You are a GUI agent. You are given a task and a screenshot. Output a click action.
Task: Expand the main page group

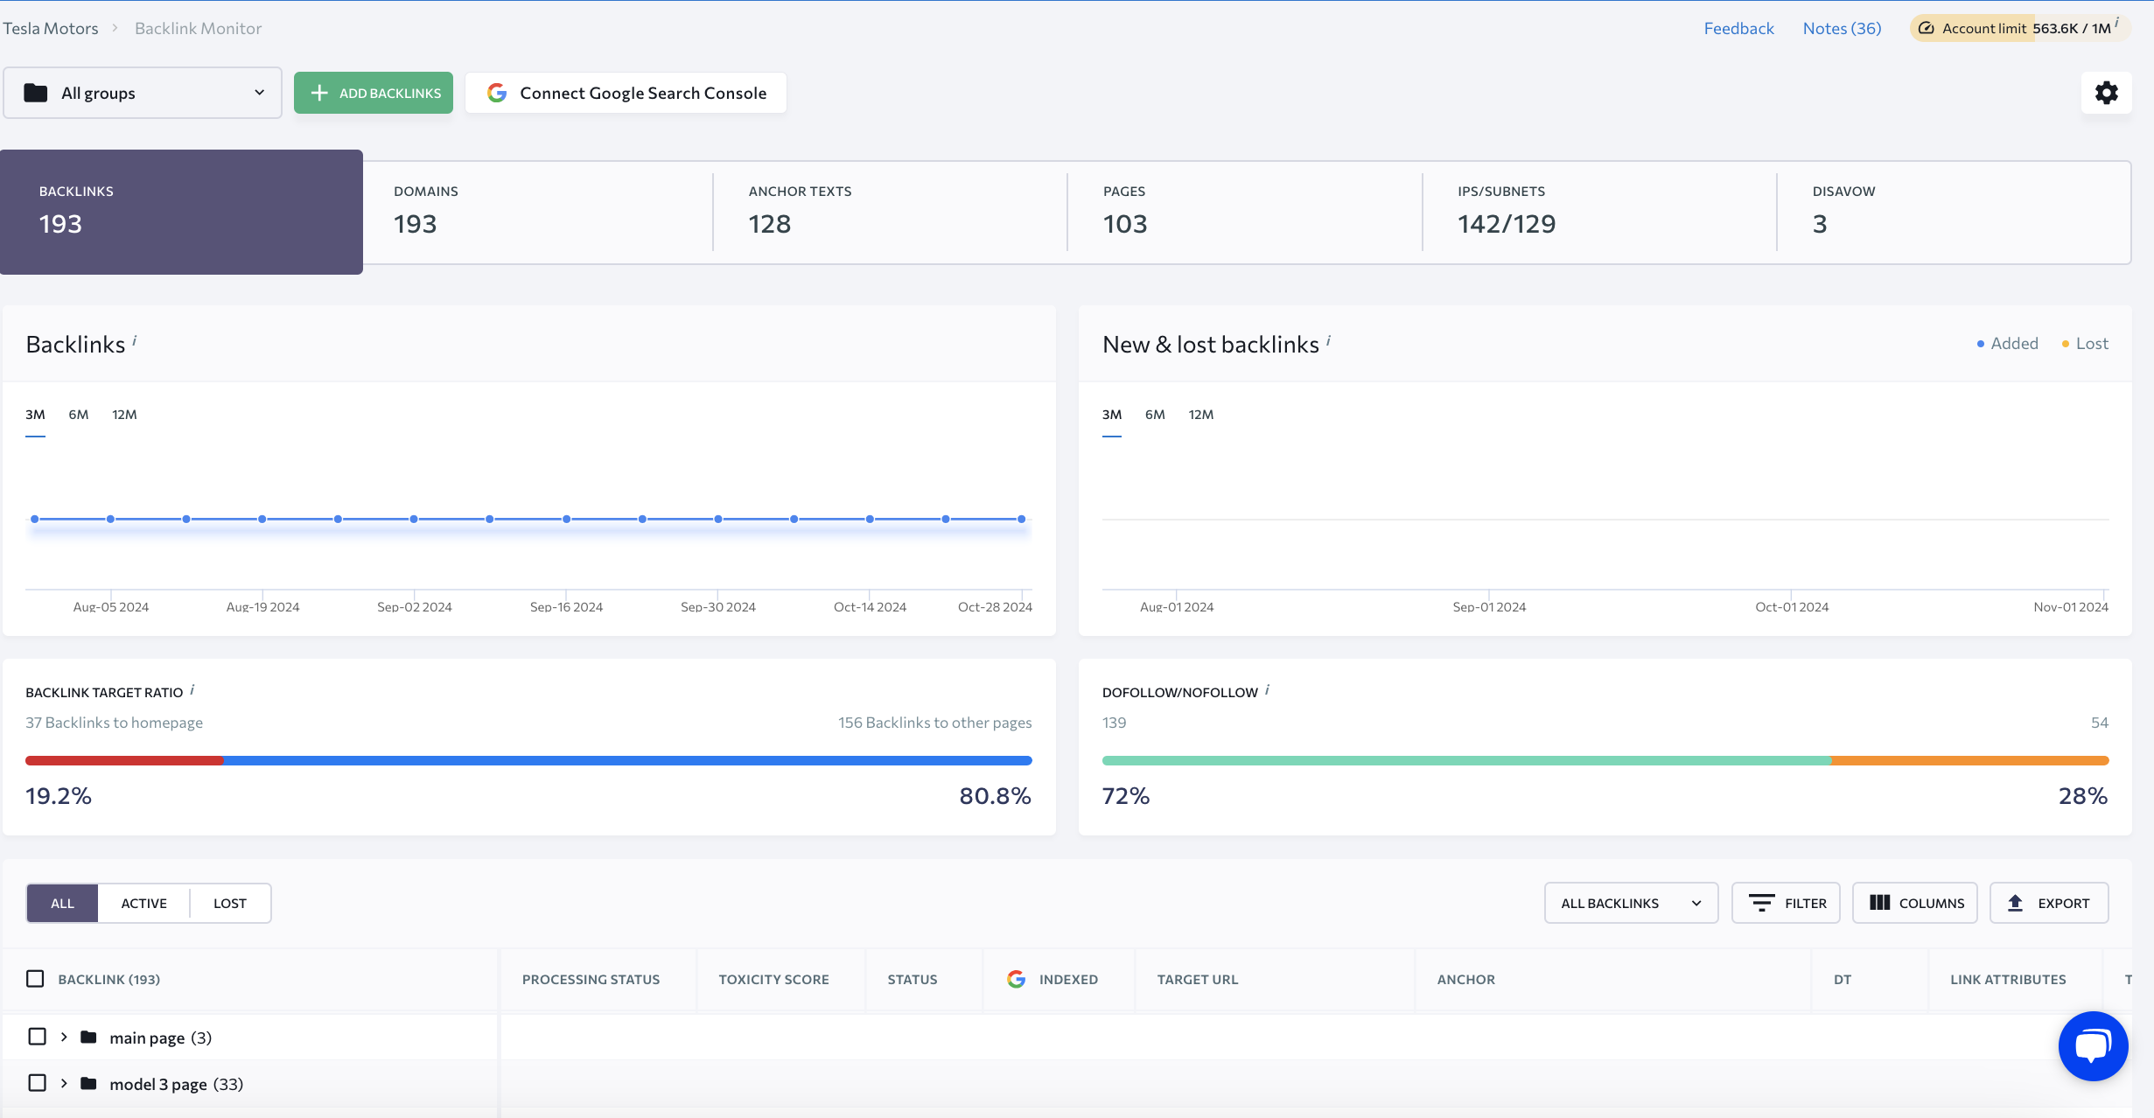pos(64,1037)
